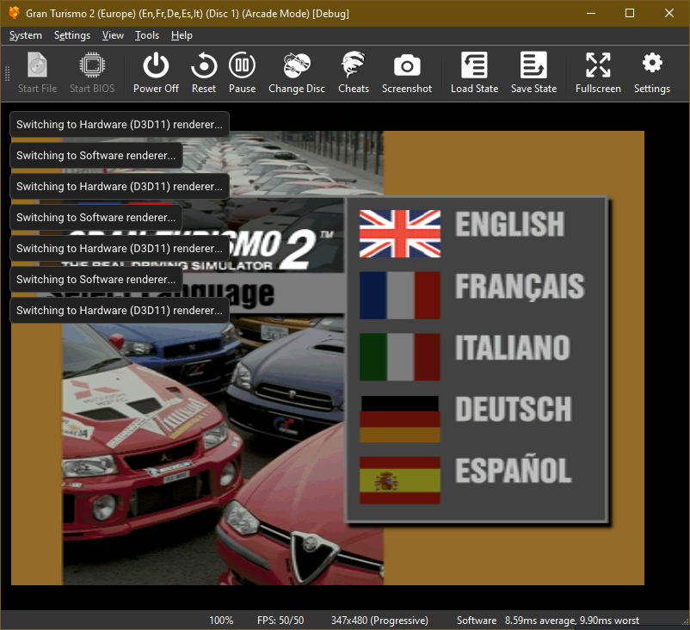Open the System menu

click(x=26, y=35)
